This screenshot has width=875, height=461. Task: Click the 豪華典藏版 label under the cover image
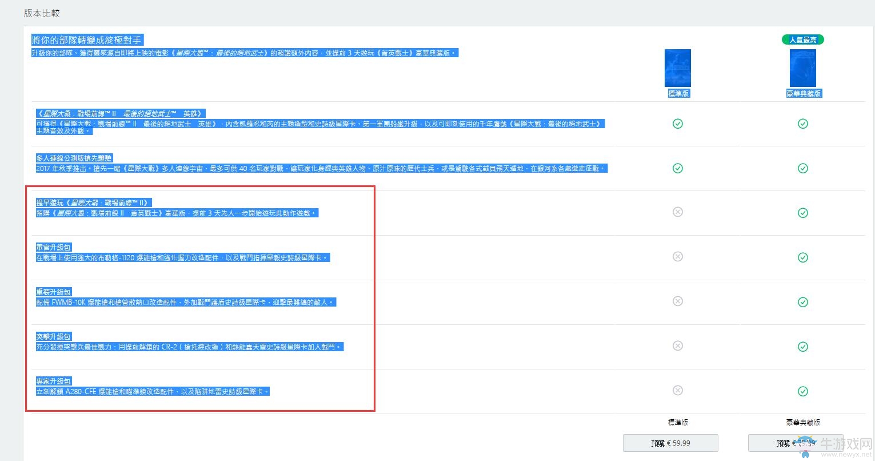tap(804, 93)
